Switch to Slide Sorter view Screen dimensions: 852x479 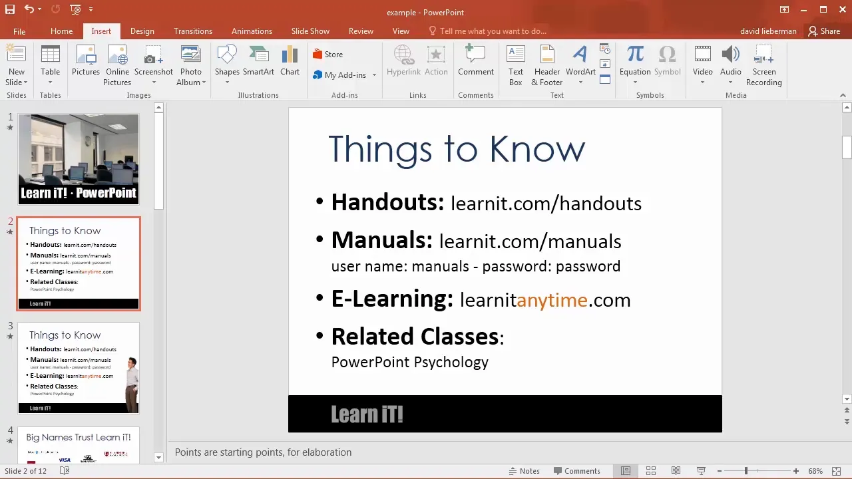[x=651, y=471]
